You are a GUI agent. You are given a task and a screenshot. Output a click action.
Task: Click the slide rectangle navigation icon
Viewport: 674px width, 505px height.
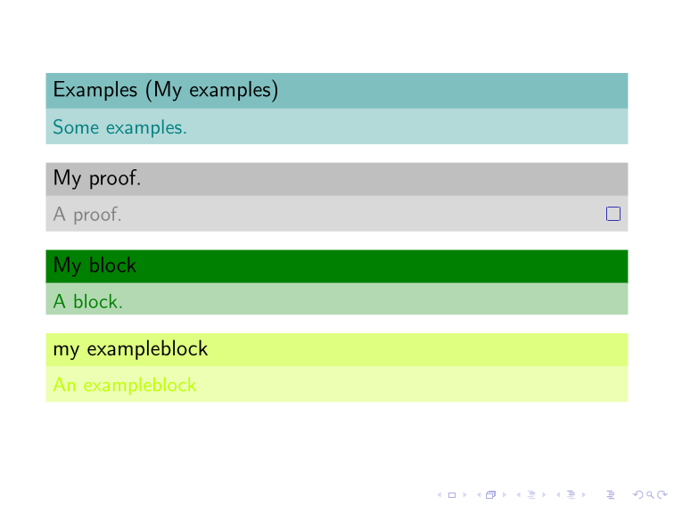pyautogui.click(x=452, y=495)
